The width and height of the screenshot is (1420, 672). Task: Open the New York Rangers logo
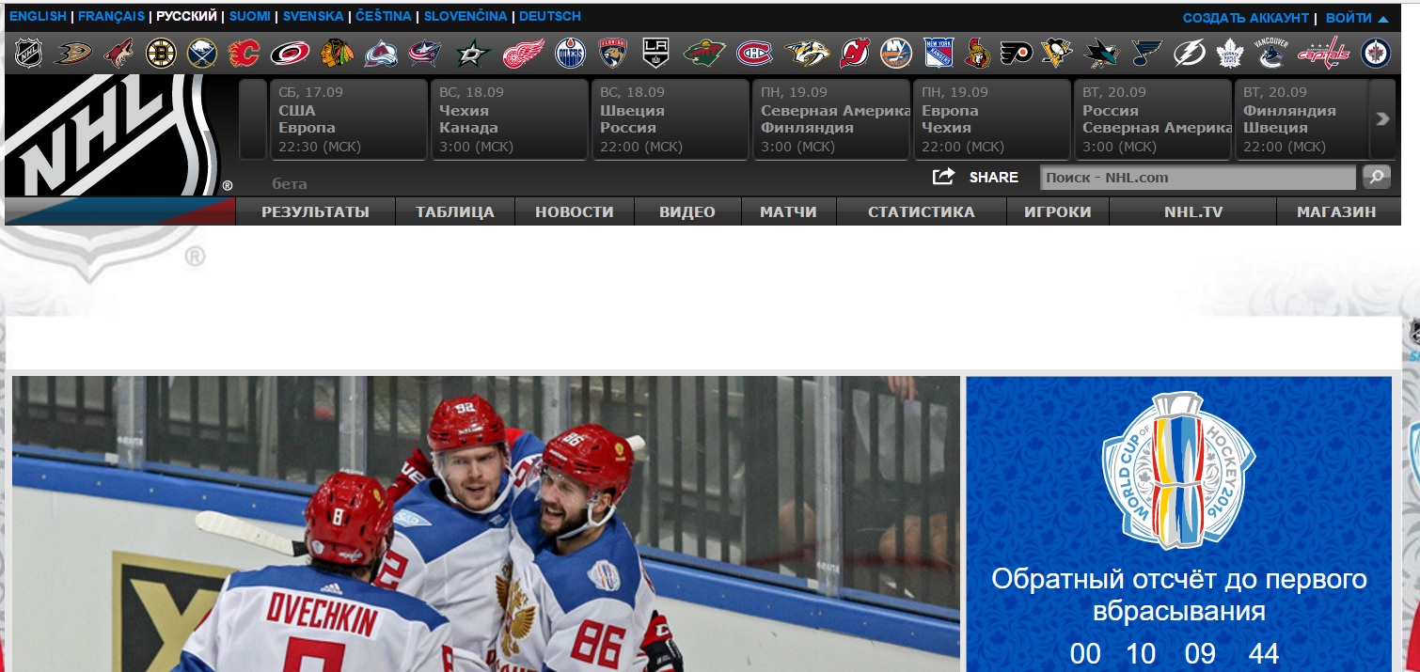(x=939, y=54)
